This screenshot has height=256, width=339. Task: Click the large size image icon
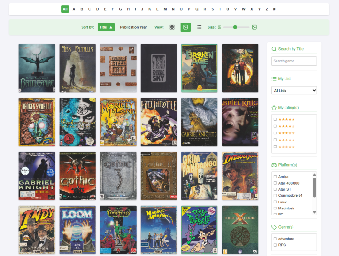tap(254, 27)
